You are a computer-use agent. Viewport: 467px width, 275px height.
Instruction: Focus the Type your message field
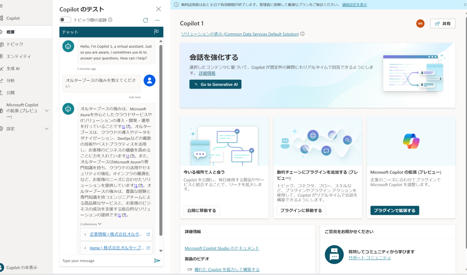(106, 261)
